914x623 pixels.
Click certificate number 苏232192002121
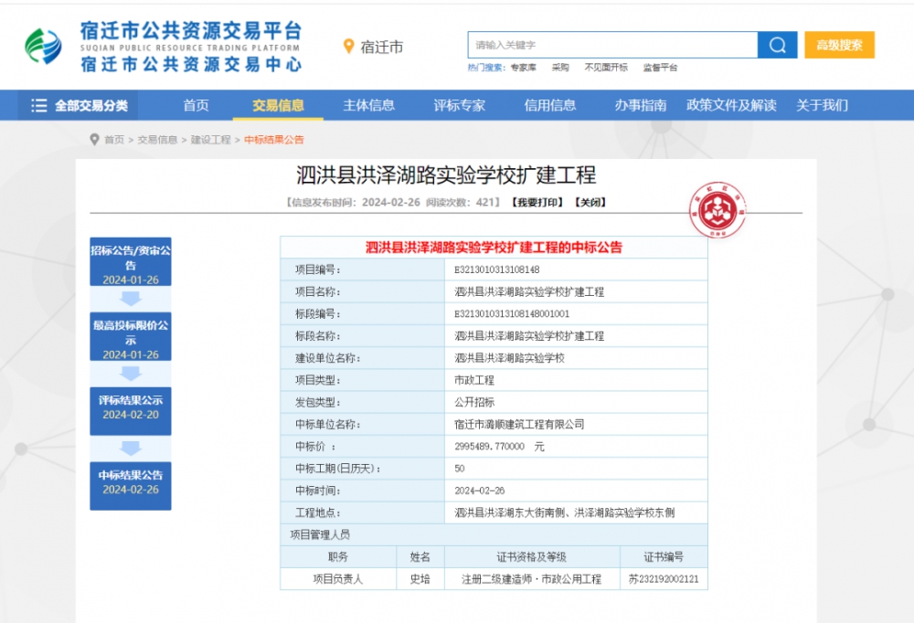point(664,579)
